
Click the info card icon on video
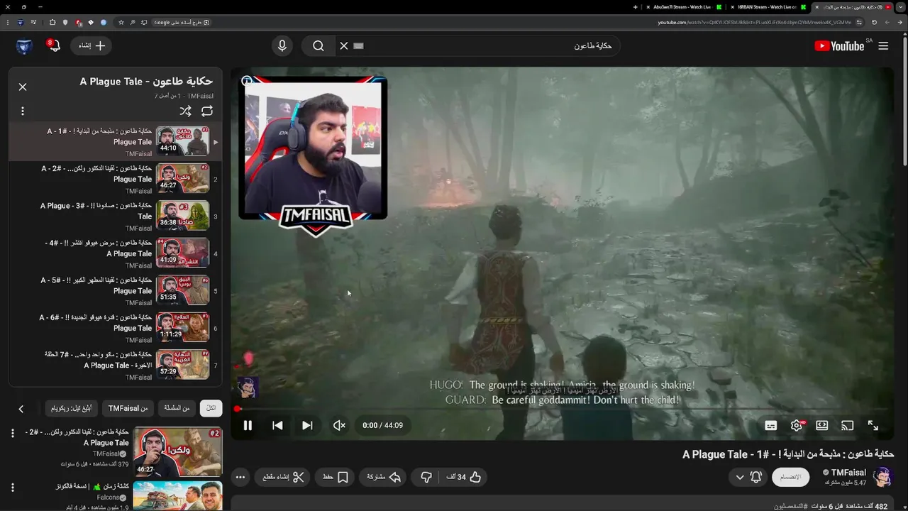[246, 81]
